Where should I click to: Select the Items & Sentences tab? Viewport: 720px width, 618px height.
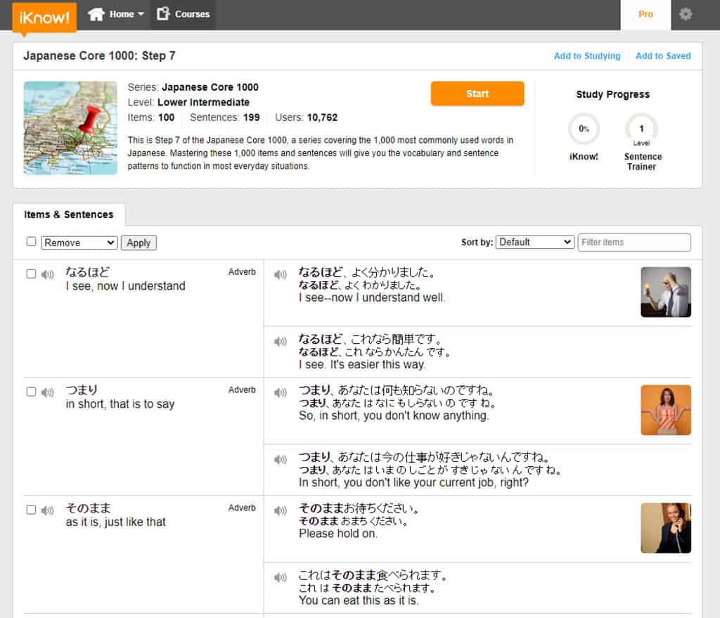[69, 215]
